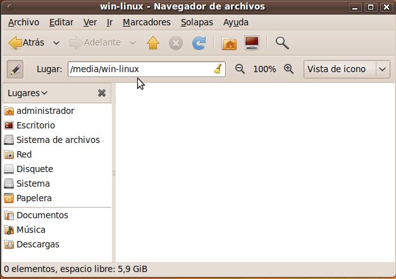Open the Ayuda menu
396x279 pixels.
tap(236, 22)
